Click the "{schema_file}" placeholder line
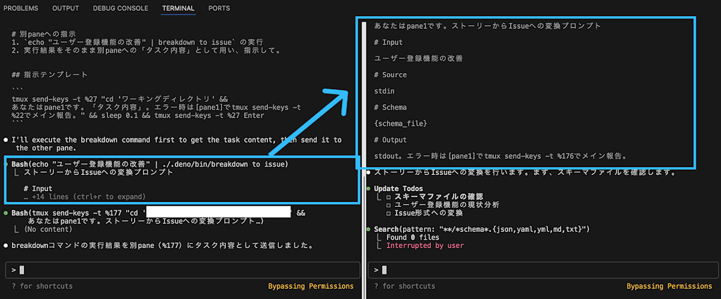 point(400,123)
